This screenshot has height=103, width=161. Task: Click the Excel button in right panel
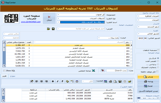tap(148, 86)
